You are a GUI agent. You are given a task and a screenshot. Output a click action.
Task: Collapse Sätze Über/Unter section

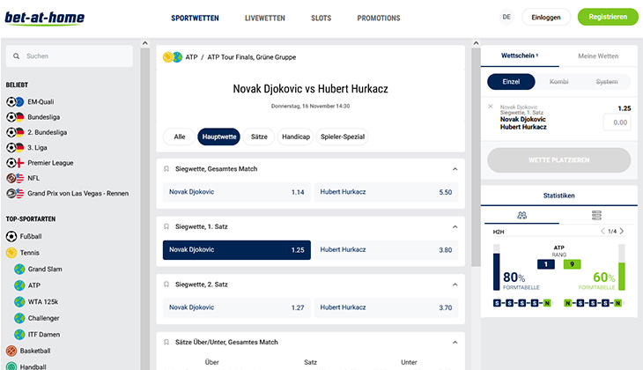455,343
